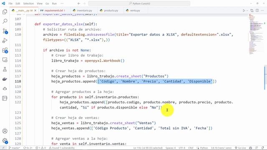This screenshot has height=150, width=267.
Task: Click the 'if archivo is not None:' line
Action: pyautogui.click(x=67, y=50)
